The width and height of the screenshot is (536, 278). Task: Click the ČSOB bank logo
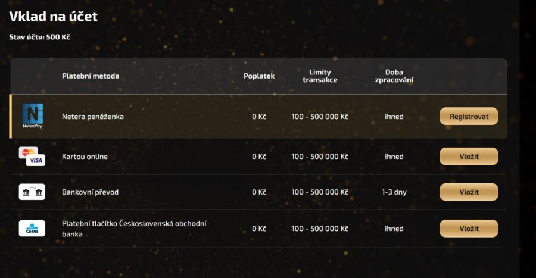click(32, 229)
